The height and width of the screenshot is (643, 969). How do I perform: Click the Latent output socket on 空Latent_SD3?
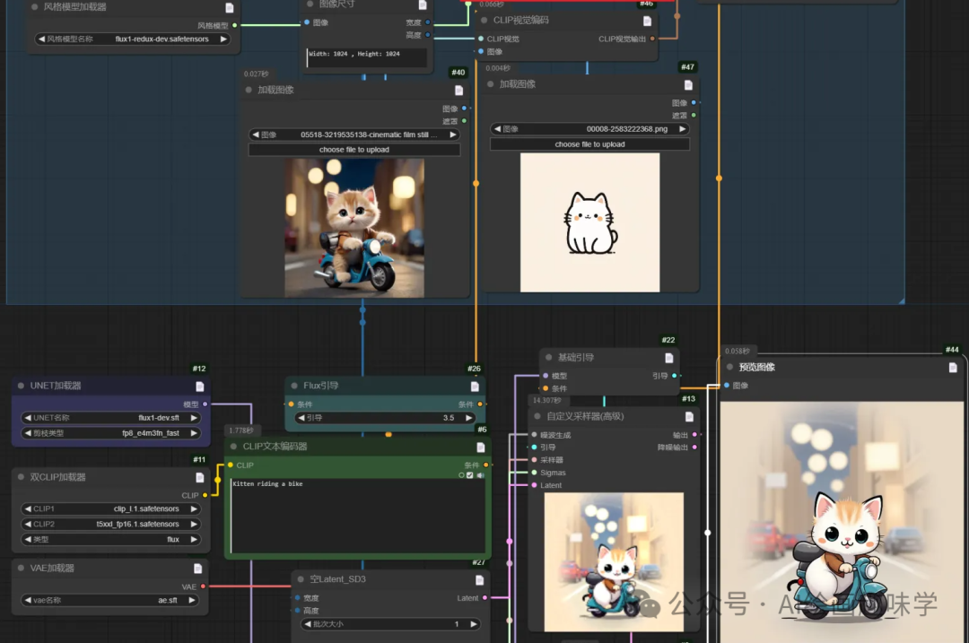tap(484, 597)
